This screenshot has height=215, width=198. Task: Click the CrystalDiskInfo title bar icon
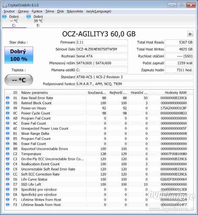click(x=5, y=5)
